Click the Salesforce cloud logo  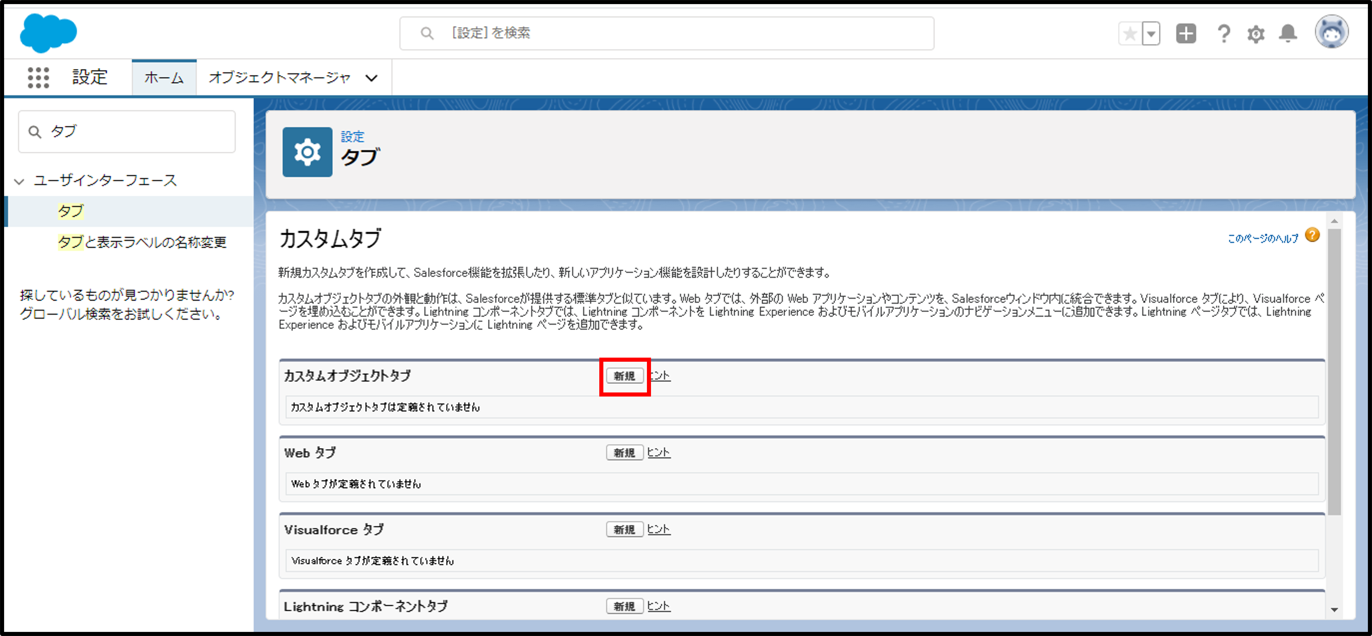(x=48, y=33)
